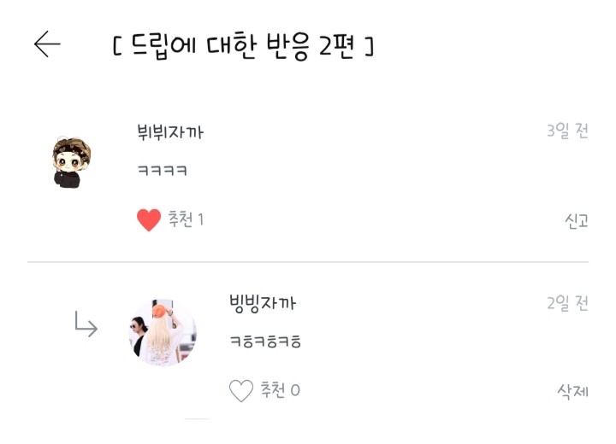Image resolution: width=616 pixels, height=444 pixels.
Task: Tap the 추천 1 recommend count
Action: point(186,220)
